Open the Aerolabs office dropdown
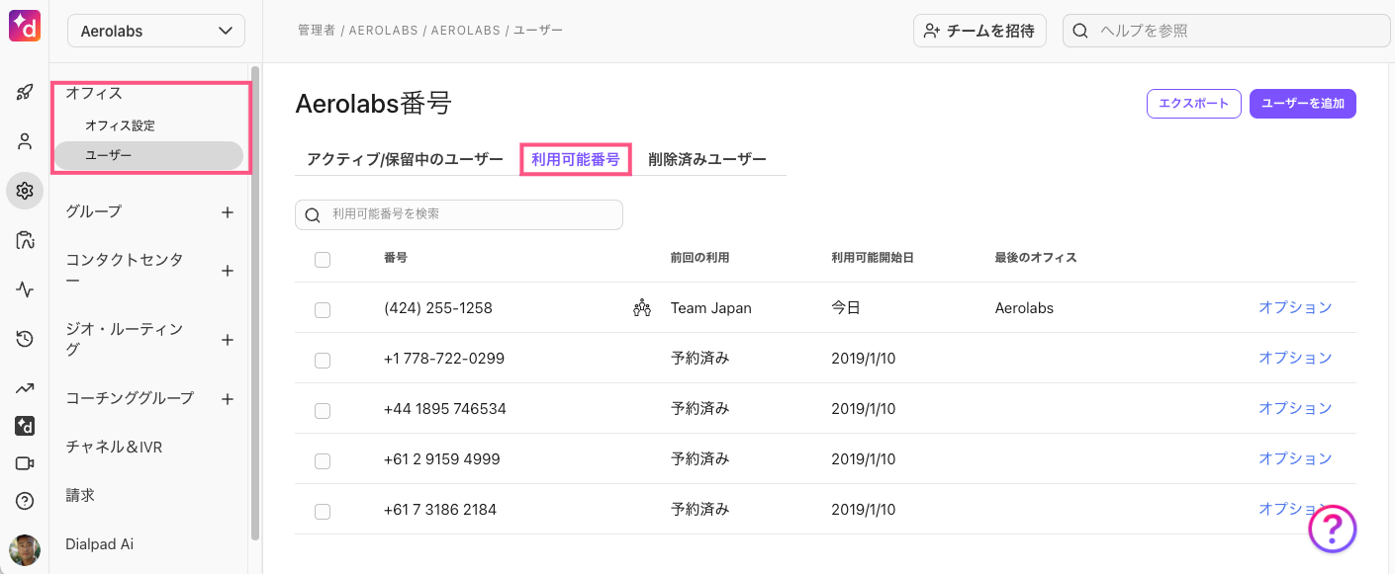1395x574 pixels. click(x=156, y=31)
